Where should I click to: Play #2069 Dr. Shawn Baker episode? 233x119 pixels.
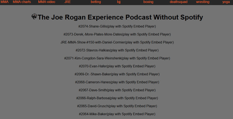[117, 74]
